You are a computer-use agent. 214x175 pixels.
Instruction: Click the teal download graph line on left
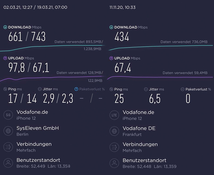(x=53, y=48)
